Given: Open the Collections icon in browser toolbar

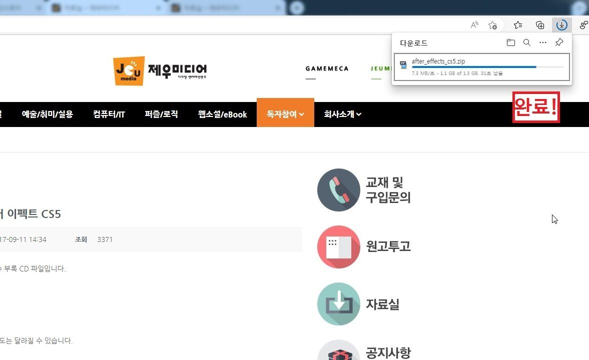Looking at the screenshot, I should coord(540,25).
